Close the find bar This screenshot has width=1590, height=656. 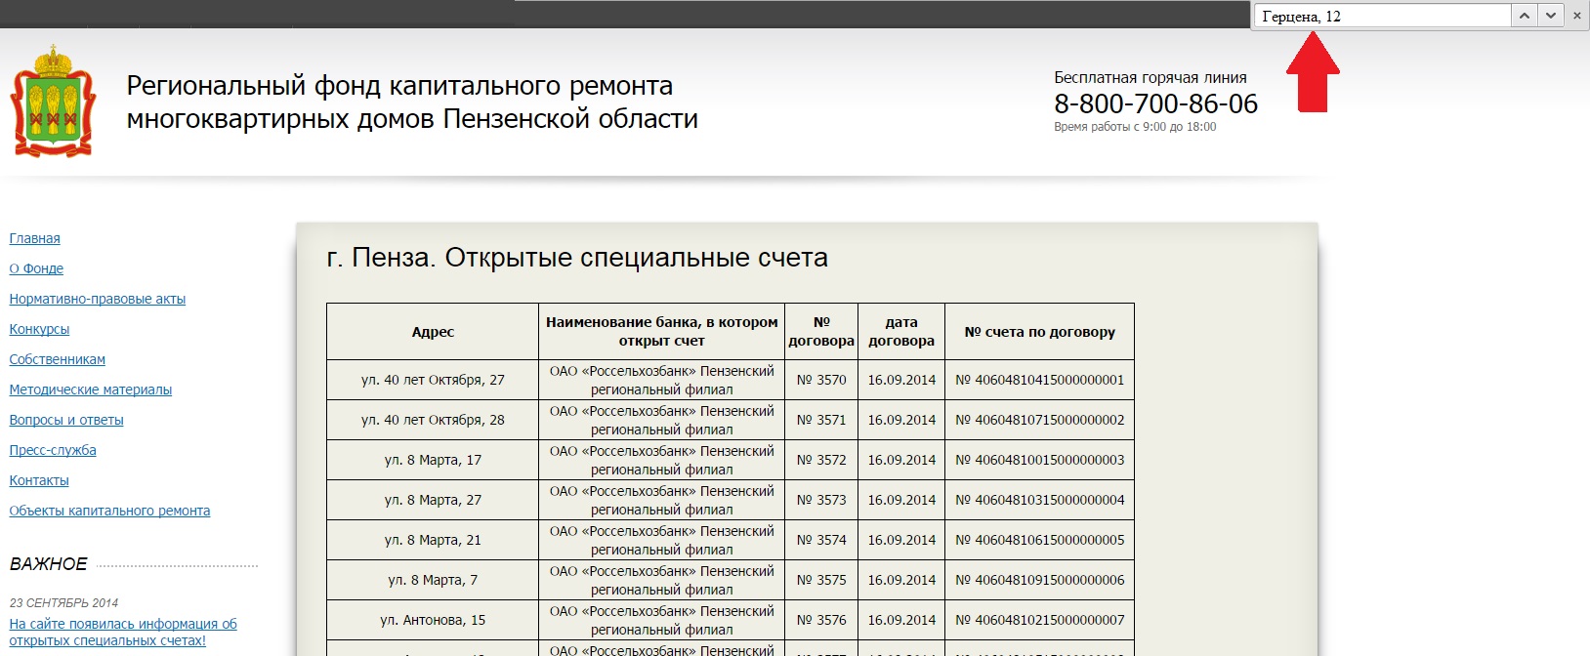pos(1576,16)
